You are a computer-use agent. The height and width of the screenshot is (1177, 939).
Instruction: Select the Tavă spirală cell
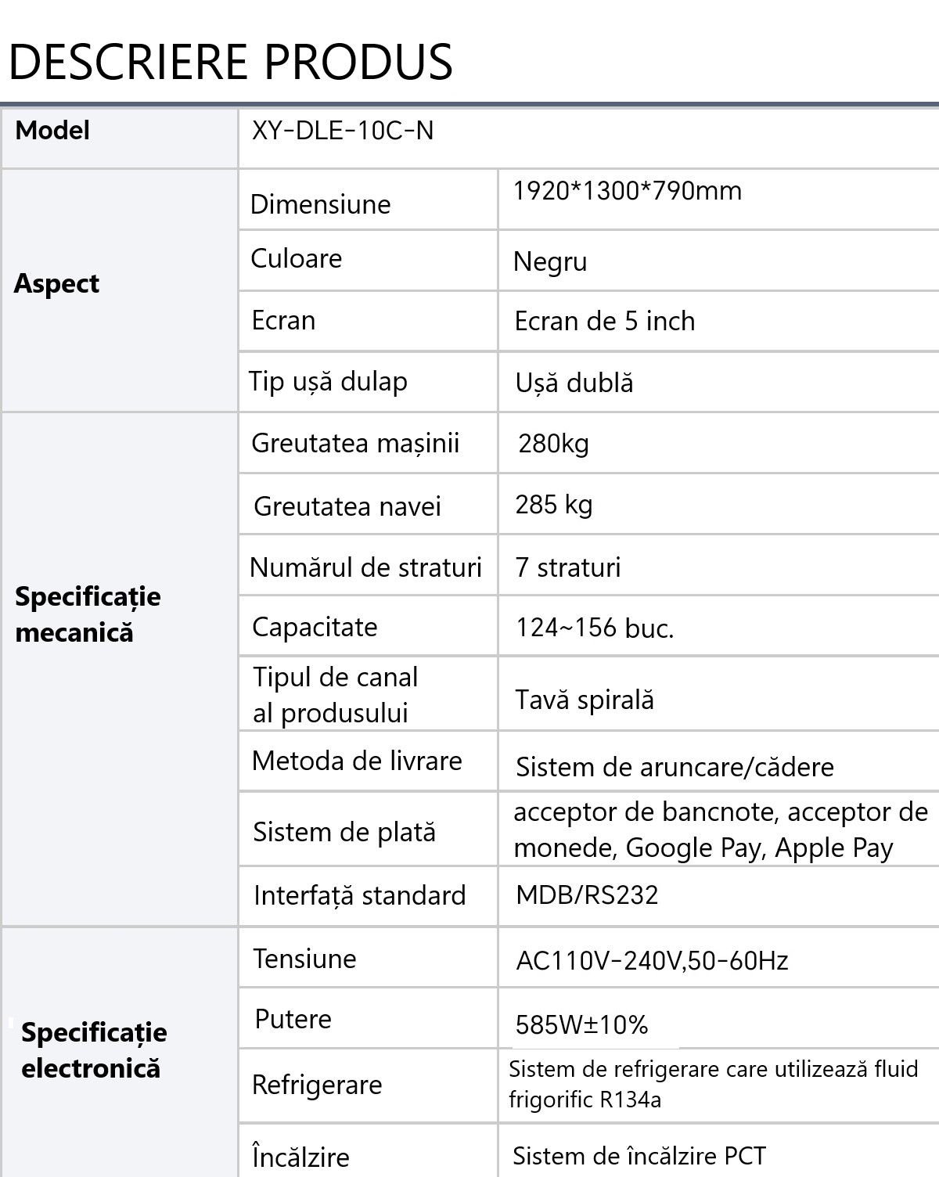click(585, 700)
